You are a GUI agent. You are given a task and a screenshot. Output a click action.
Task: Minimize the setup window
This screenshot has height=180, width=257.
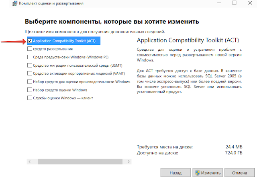point(219,3)
